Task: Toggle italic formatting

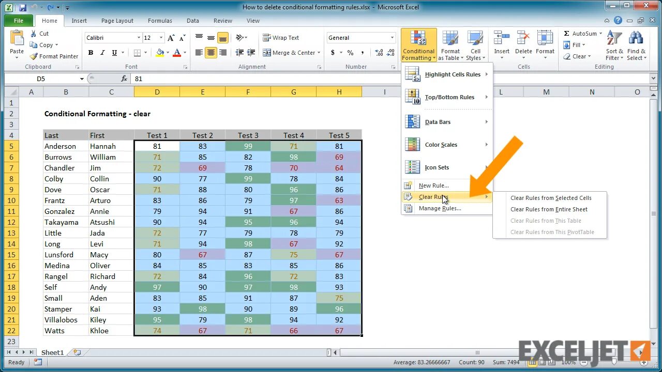Action: [102, 53]
